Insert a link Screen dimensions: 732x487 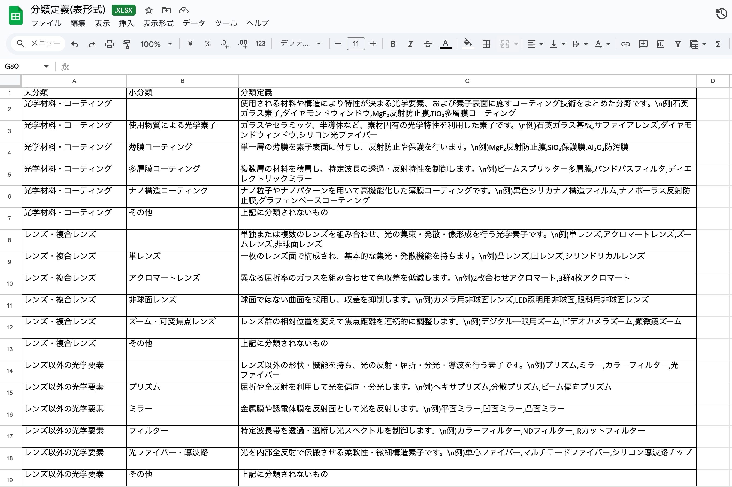pyautogui.click(x=625, y=44)
